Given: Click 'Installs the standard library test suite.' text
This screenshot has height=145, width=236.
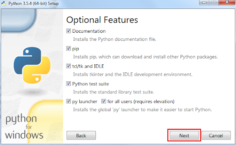Looking at the screenshot, I should [x=114, y=92].
